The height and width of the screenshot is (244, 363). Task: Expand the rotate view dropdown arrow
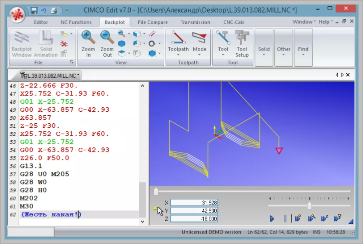160,44
